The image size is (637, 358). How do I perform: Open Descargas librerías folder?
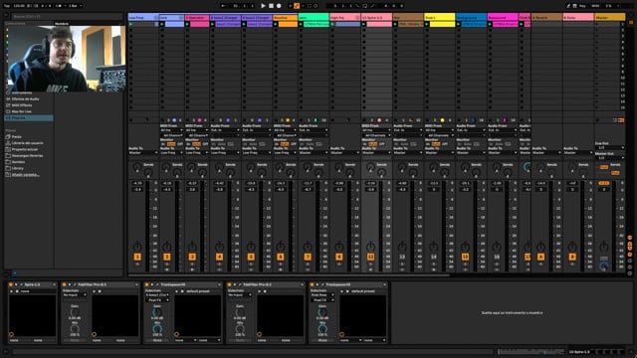pos(27,155)
